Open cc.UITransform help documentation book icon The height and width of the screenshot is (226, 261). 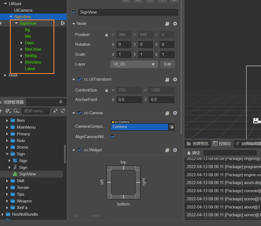tap(167, 80)
